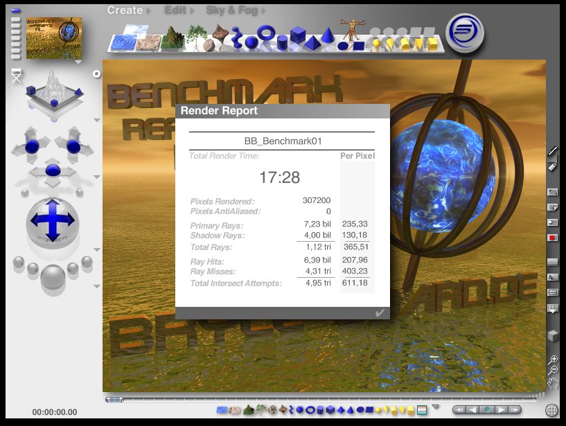566x426 pixels.
Task: Open the Edit menu arrow
Action: click(x=192, y=11)
